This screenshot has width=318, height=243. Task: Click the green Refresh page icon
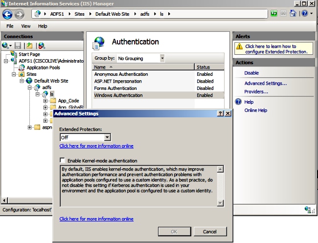(x=274, y=14)
